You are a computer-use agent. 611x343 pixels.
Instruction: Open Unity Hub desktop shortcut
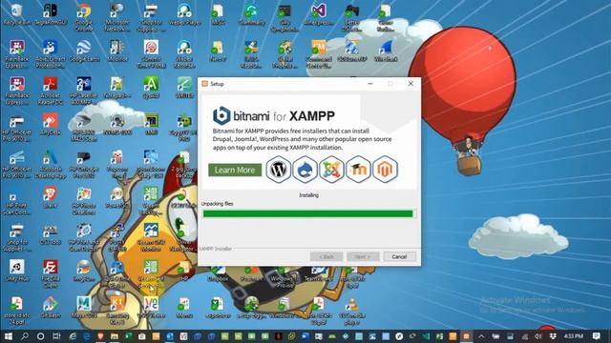[x=17, y=271]
